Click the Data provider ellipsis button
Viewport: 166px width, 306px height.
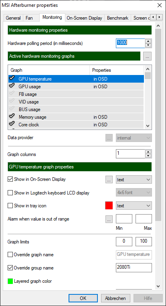109,138
